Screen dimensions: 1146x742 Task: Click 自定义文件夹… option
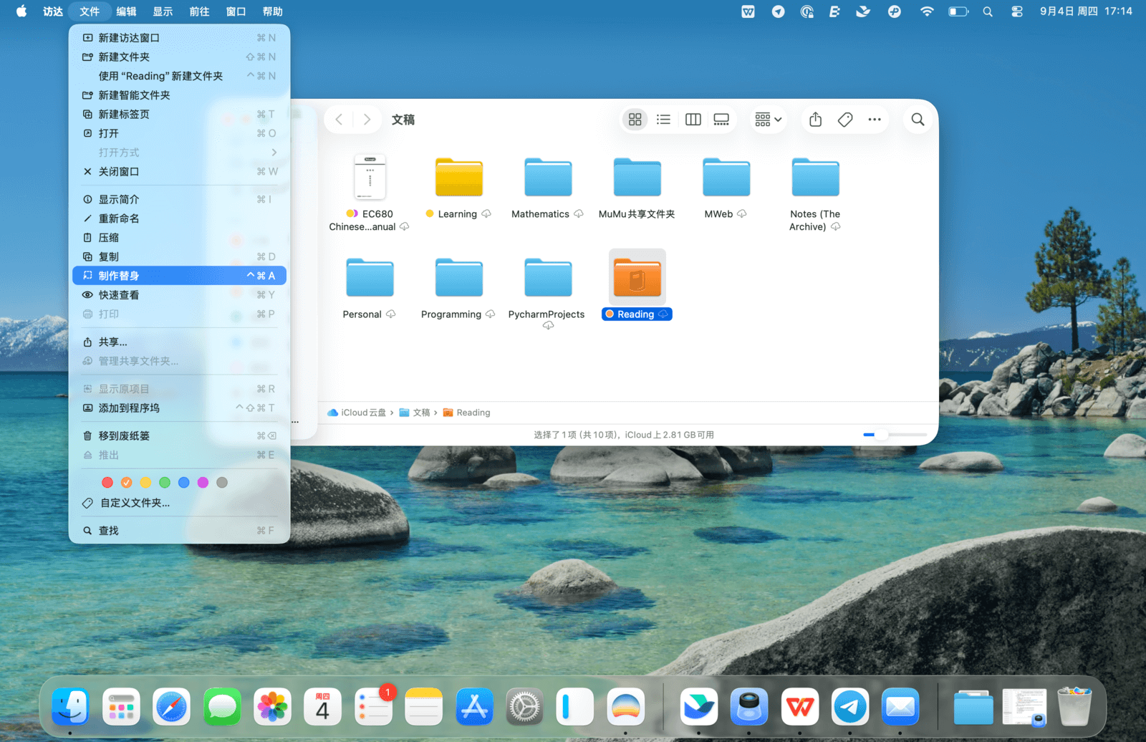click(135, 503)
